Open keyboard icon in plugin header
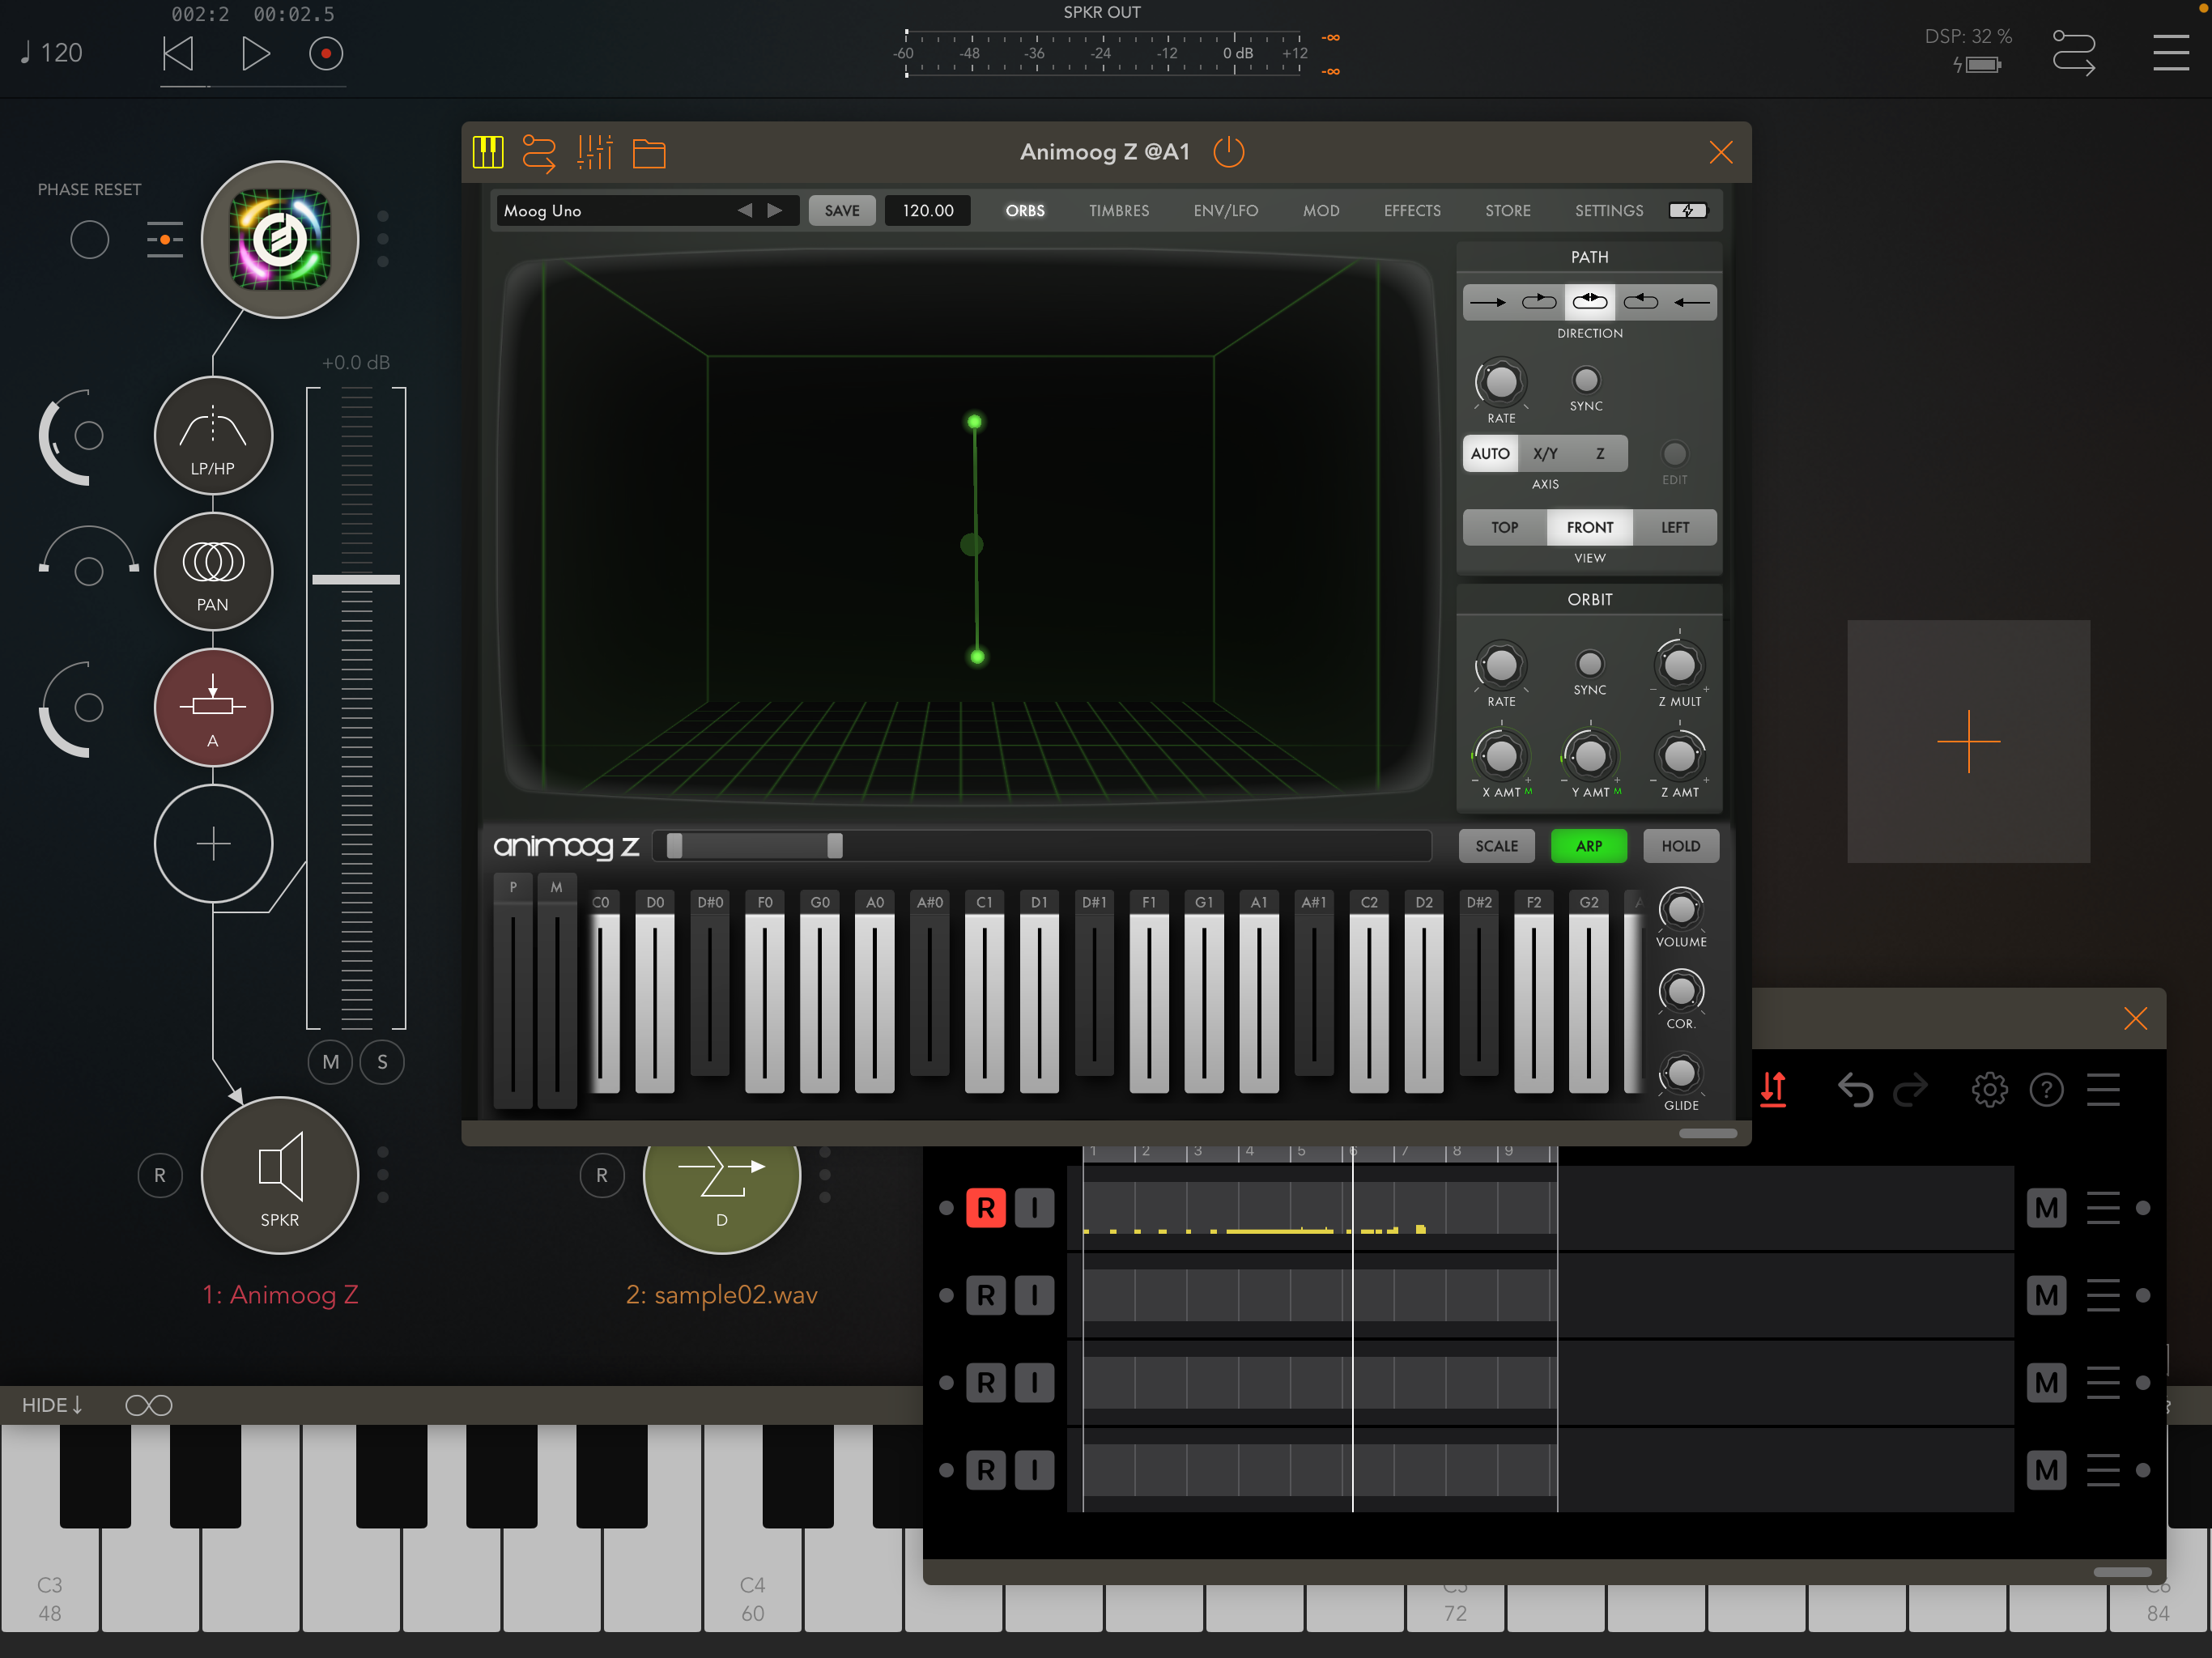The width and height of the screenshot is (2212, 1658). coord(488,152)
